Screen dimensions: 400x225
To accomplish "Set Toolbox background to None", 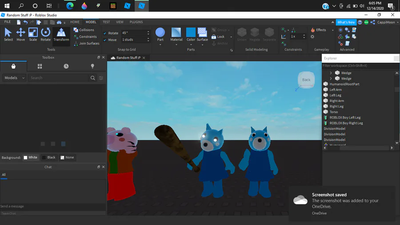I will [67, 157].
